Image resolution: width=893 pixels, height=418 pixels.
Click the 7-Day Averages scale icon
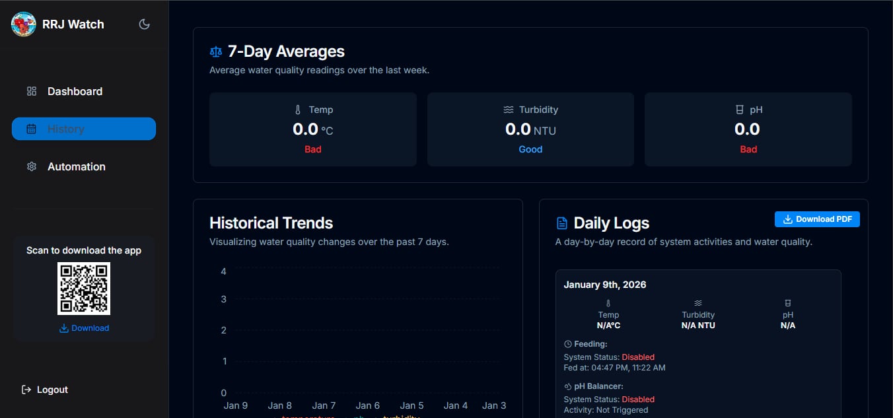[x=216, y=52]
